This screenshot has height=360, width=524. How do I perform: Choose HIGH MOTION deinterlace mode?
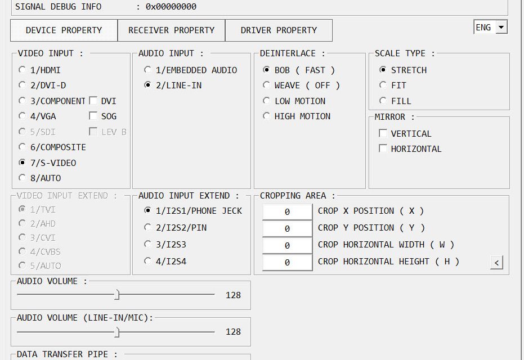click(x=267, y=116)
